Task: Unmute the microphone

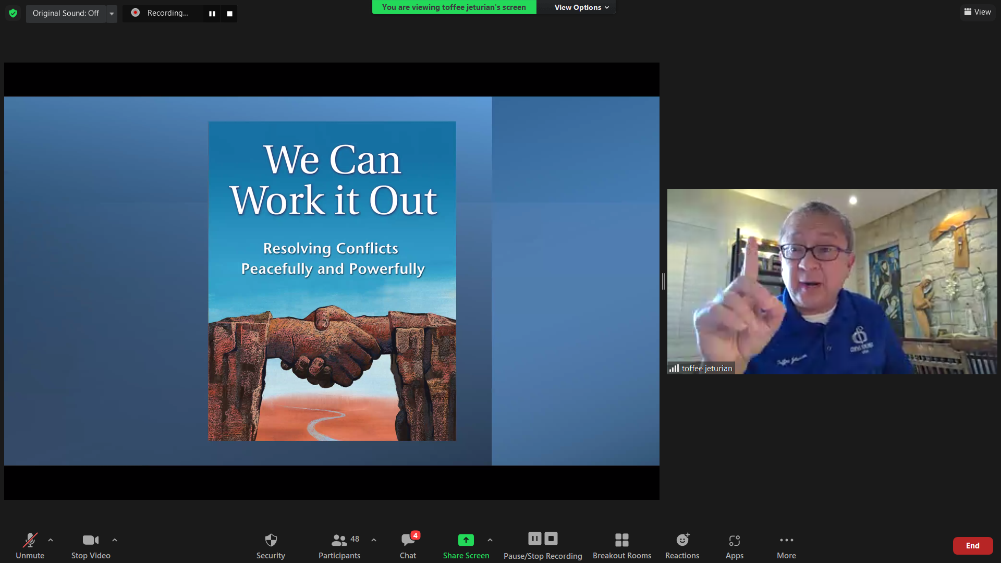Action: coord(30,546)
